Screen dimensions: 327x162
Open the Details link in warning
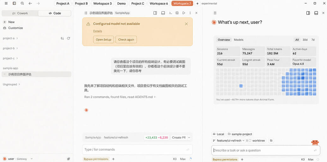(98, 31)
